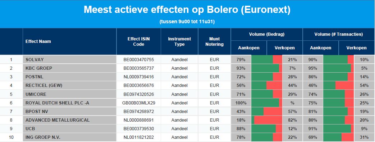Click the Munt Notering header
Viewport: 375px width, 142px height.
point(214,41)
